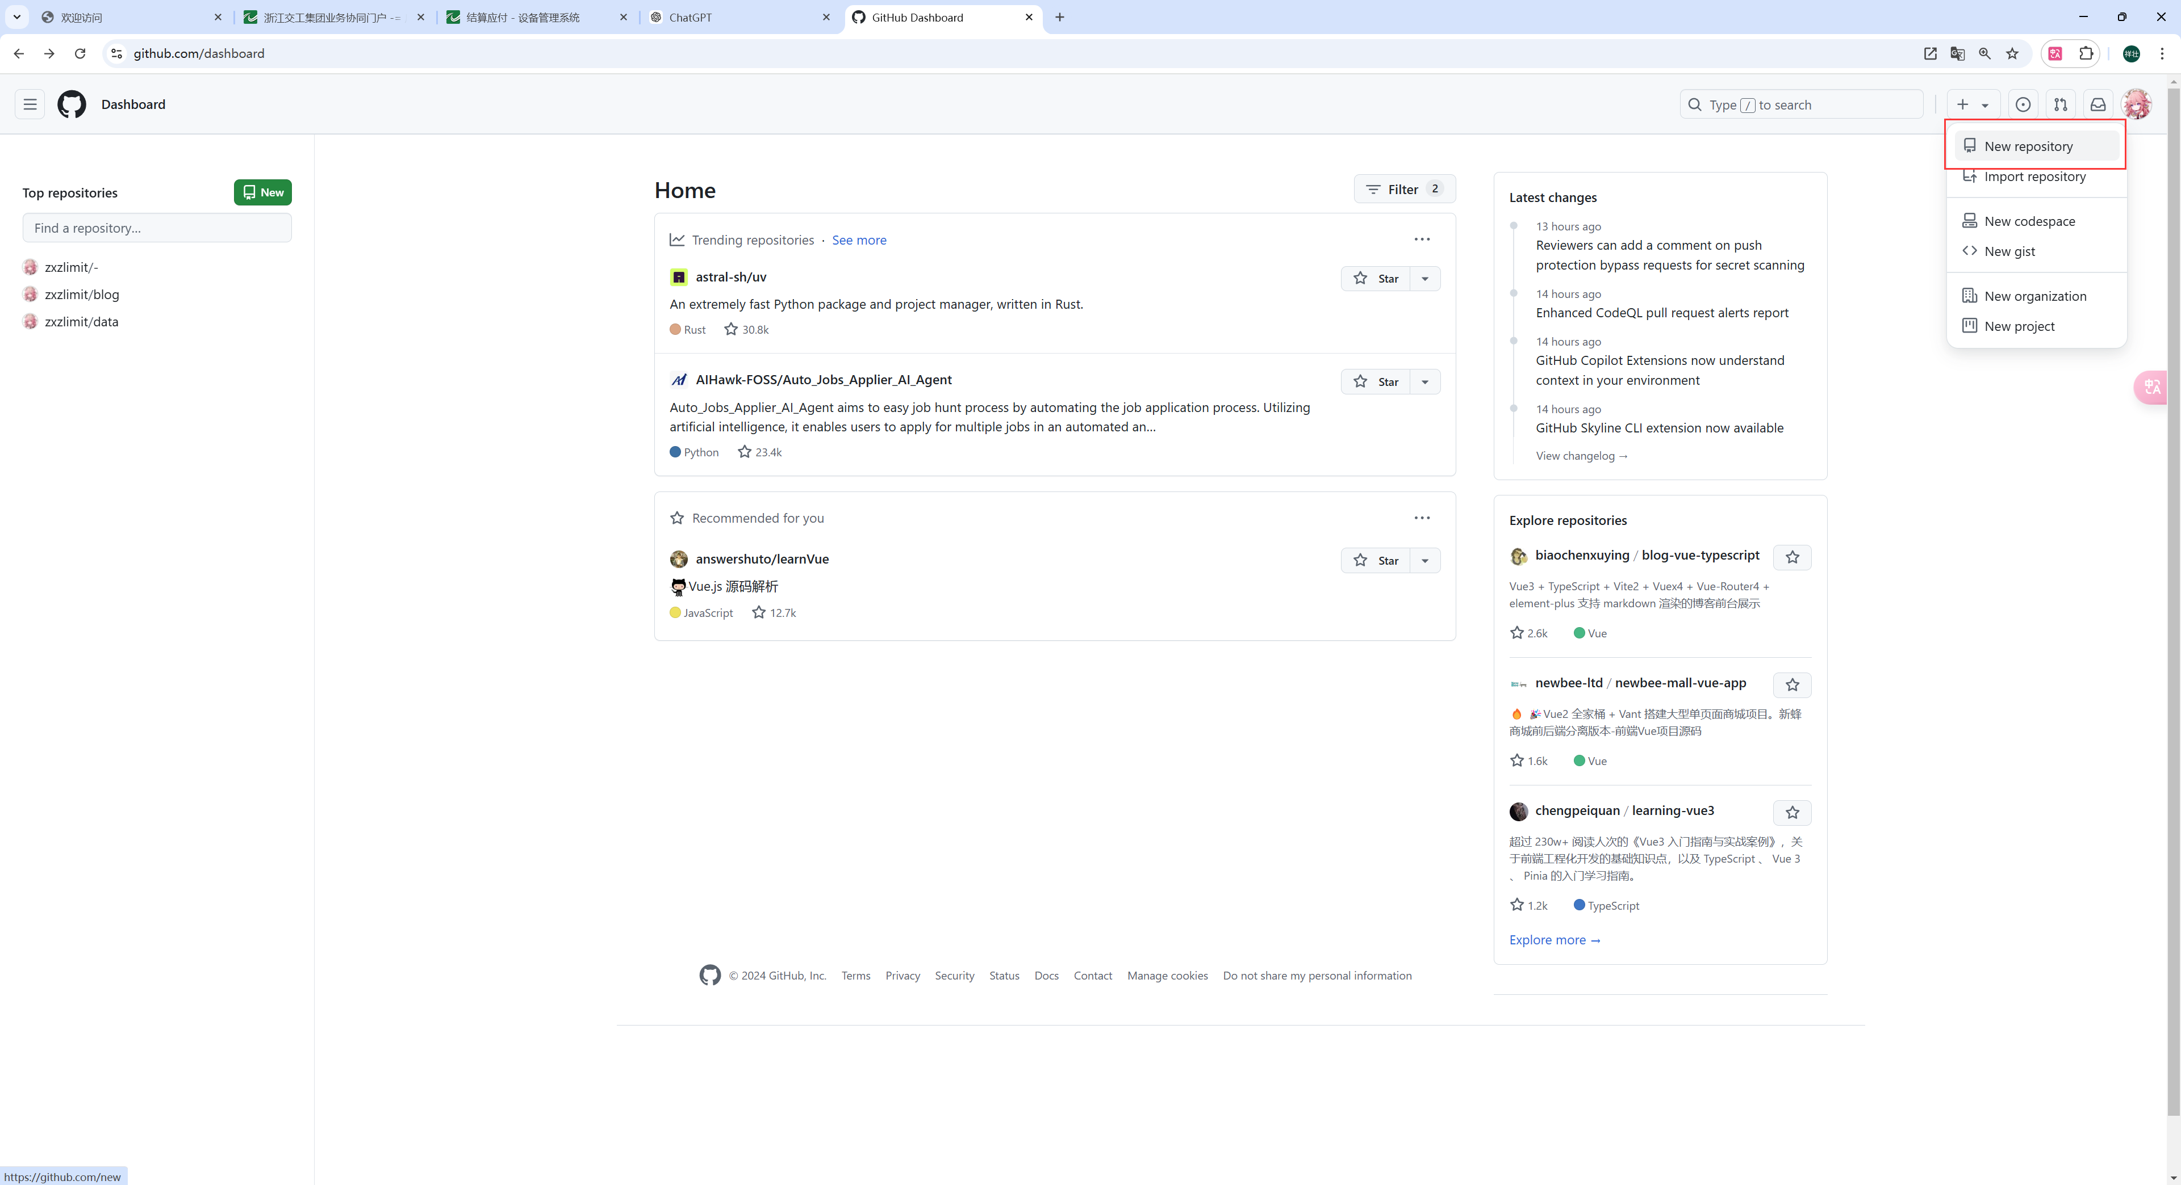The image size is (2181, 1185).
Task: Select Import repository from the create menu
Action: (x=2036, y=176)
